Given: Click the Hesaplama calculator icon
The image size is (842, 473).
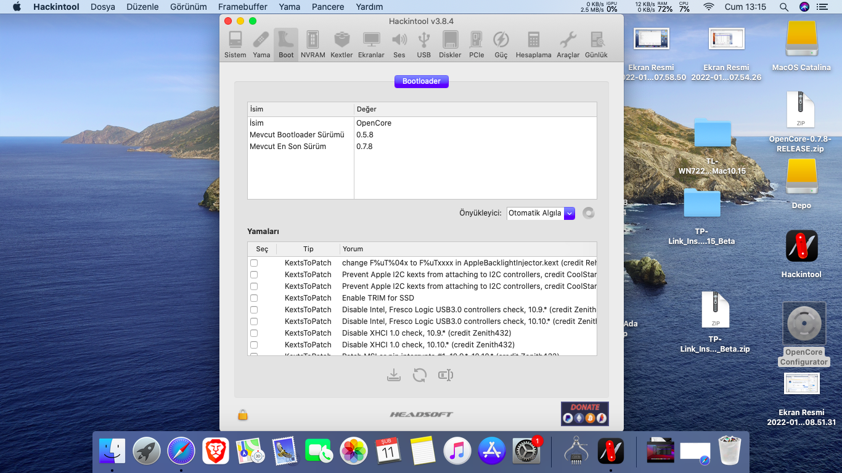Looking at the screenshot, I should [533, 44].
